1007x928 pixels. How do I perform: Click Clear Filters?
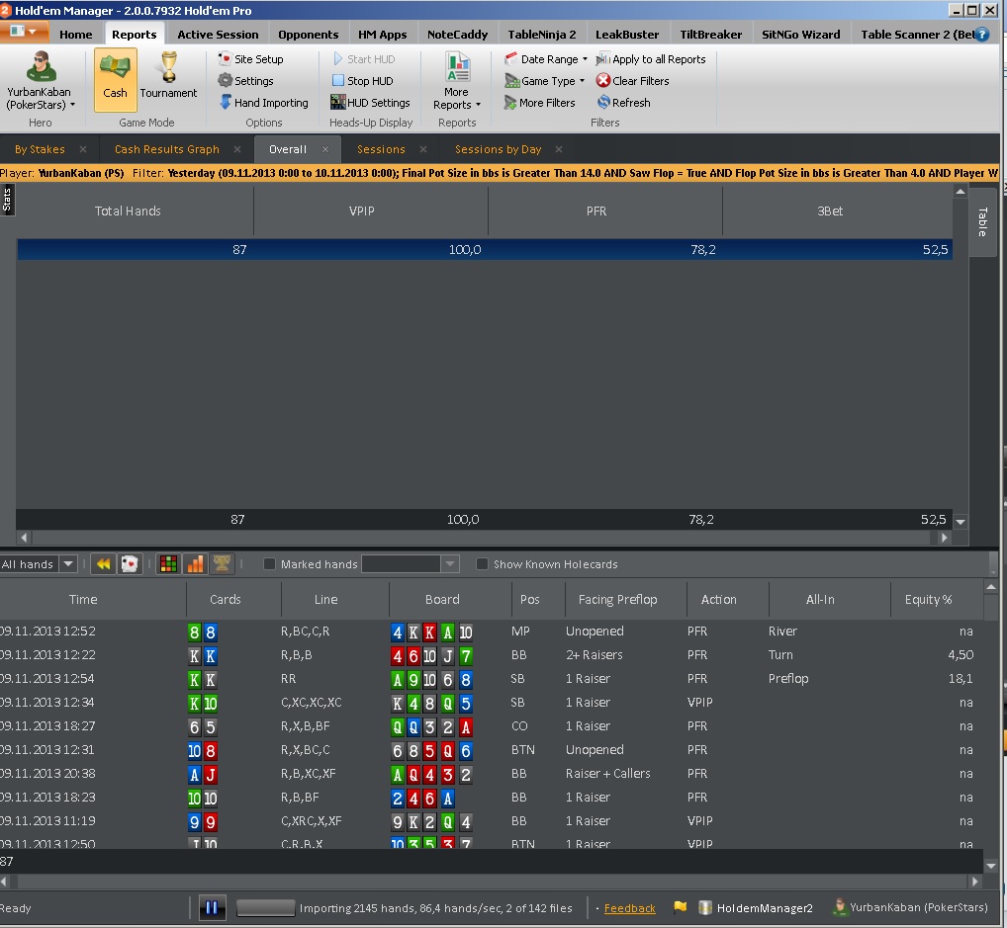(632, 81)
